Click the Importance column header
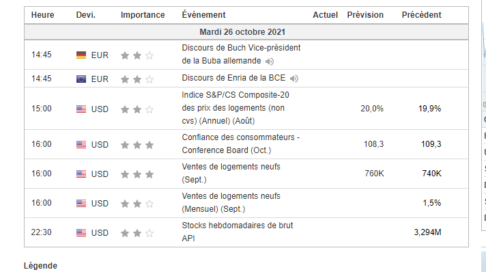 tap(143, 15)
